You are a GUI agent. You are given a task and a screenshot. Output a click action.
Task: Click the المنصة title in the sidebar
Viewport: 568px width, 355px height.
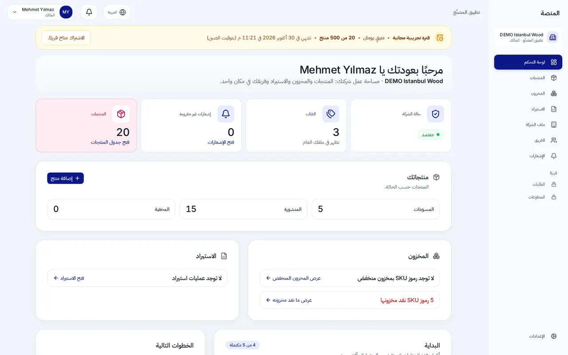(550, 13)
